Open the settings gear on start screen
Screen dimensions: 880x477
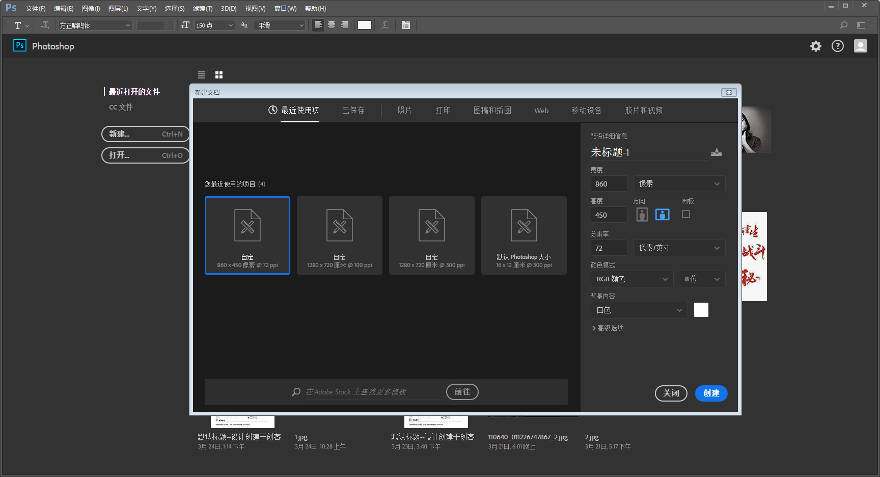(x=816, y=46)
